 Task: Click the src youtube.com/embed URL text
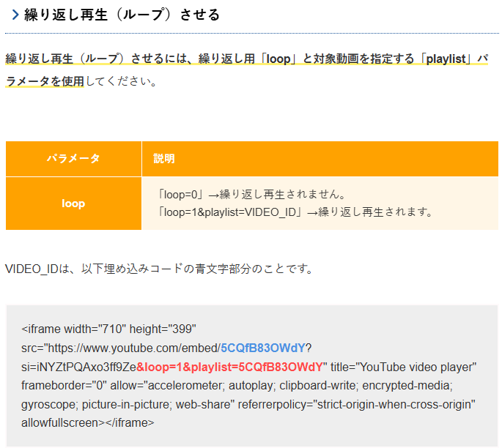121,348
